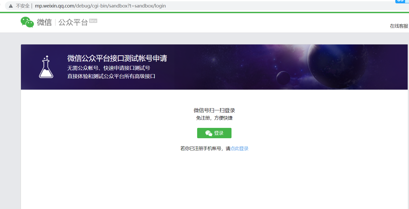Click the text 若你已注册手机帐号

[x=201, y=149]
